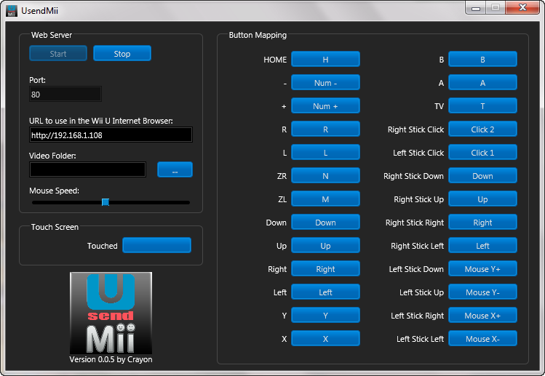This screenshot has width=545, height=376.
Task: Change Left Stick Right mapping Mouse X+
Action: pyautogui.click(x=482, y=315)
